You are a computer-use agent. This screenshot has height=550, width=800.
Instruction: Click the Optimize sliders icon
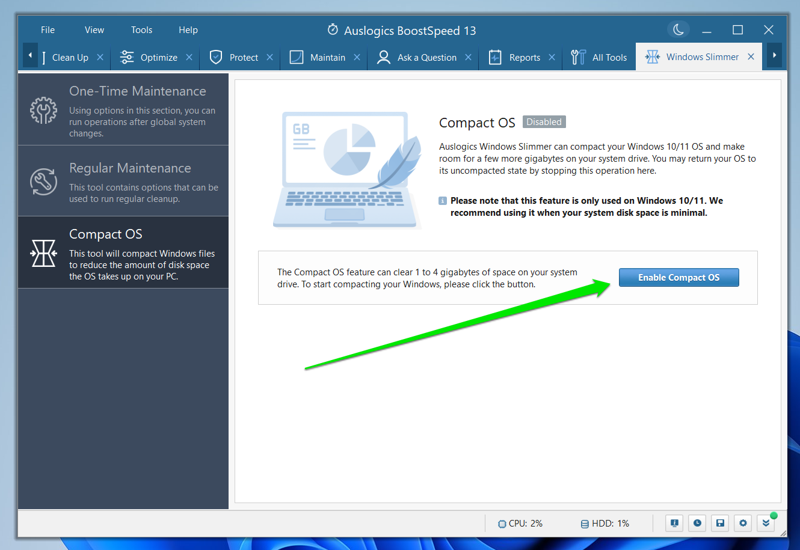[127, 57]
